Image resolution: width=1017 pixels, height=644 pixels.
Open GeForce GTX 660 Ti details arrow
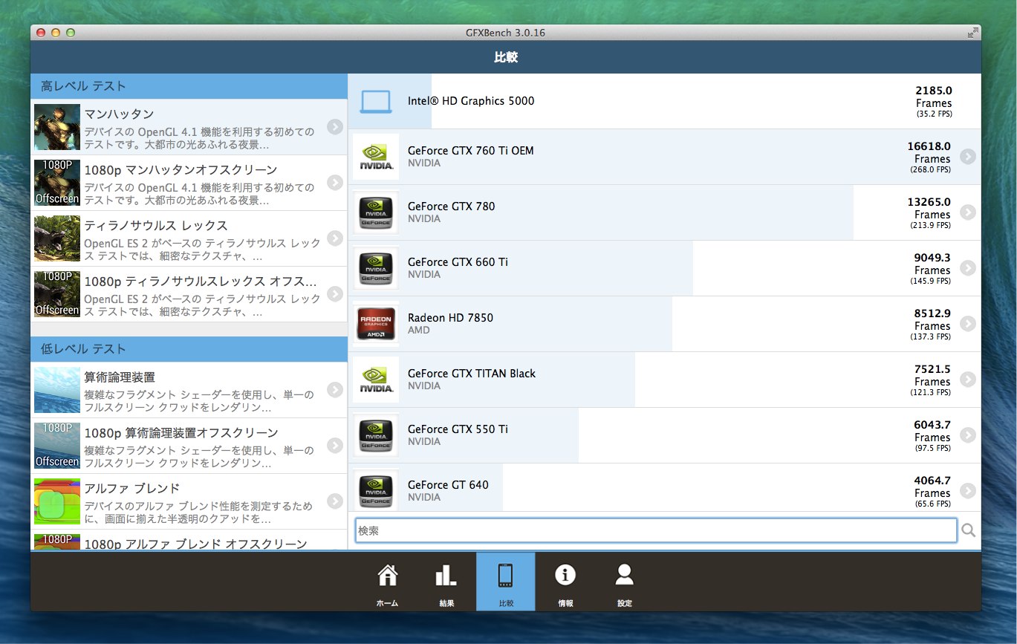coord(967,268)
